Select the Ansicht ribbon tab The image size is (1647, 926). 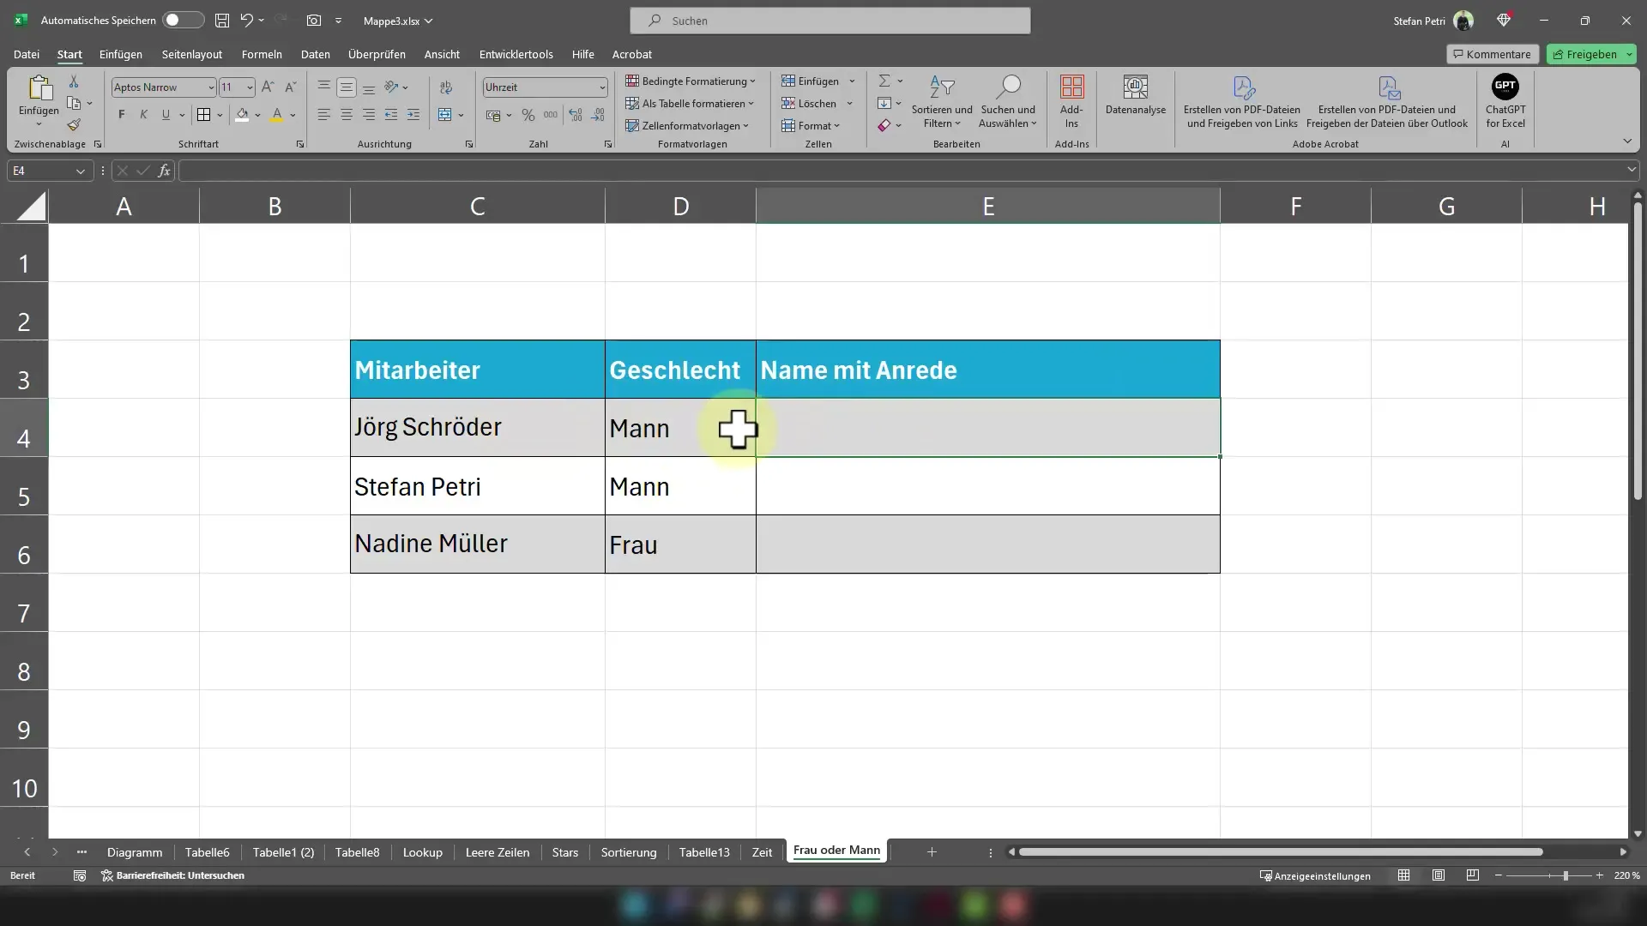443,54
